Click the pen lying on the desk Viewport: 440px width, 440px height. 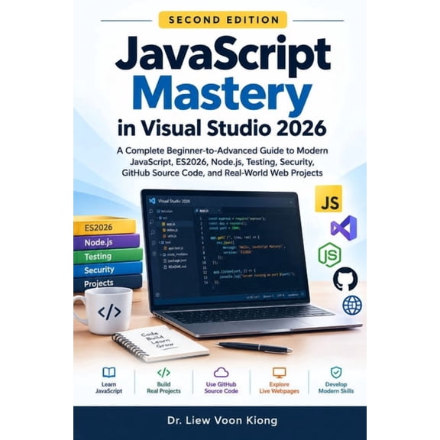254,347
